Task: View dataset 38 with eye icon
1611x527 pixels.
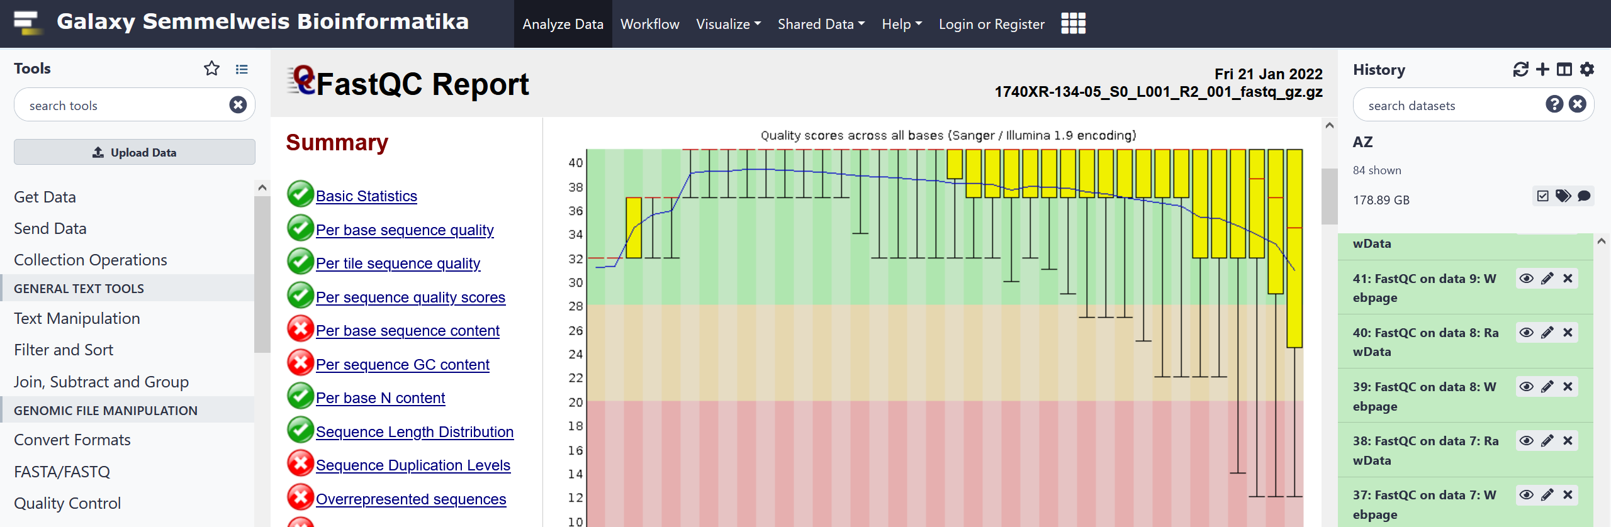Action: [x=1526, y=441]
